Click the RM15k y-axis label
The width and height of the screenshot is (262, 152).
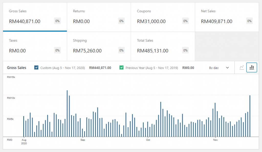click(11, 77)
